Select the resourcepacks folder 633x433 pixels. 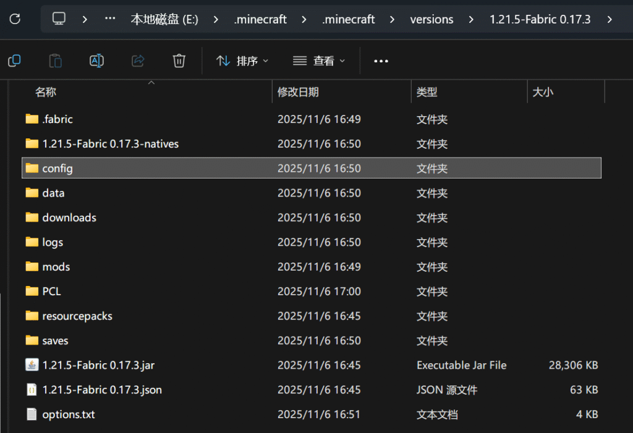point(77,316)
